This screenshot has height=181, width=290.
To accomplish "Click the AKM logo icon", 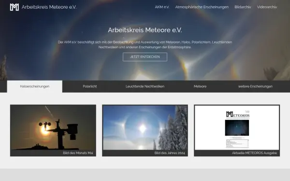I will pyautogui.click(x=14, y=7).
